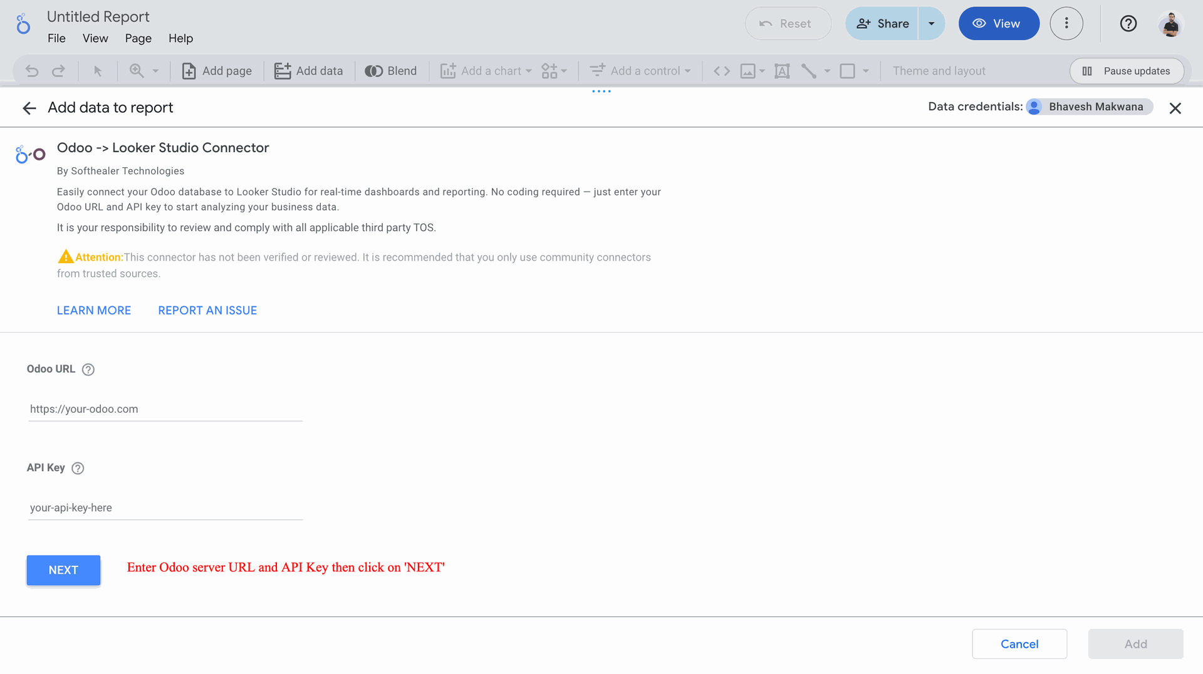1203x674 pixels.
Task: Click the API Key help icon
Action: pyautogui.click(x=78, y=468)
